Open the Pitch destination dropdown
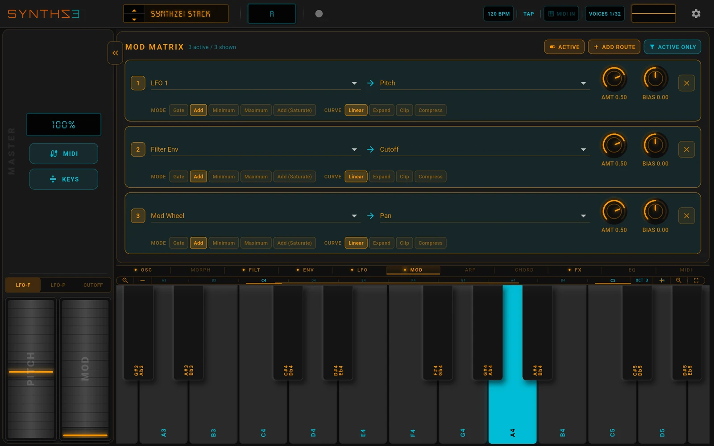 485,83
